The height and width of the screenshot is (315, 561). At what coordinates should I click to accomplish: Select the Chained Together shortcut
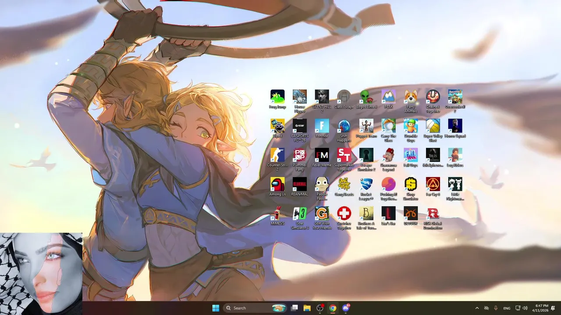(x=433, y=101)
